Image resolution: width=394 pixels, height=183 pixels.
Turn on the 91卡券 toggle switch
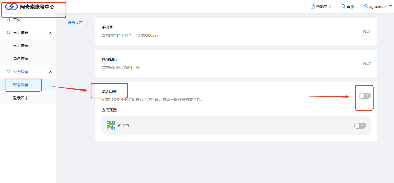(360, 126)
